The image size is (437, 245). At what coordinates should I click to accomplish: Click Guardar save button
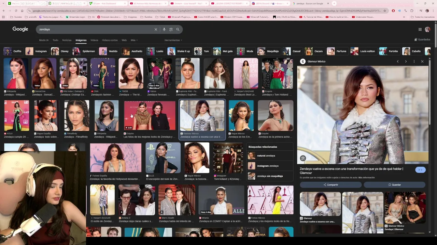point(394,185)
